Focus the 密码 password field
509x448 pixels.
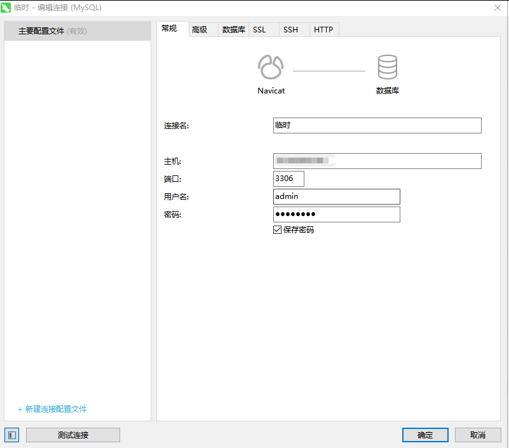click(x=337, y=215)
